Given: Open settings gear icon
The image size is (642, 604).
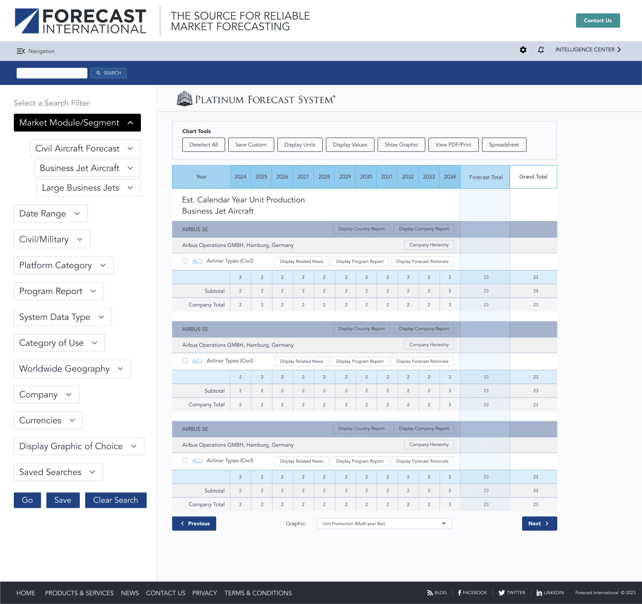Looking at the screenshot, I should tap(523, 50).
